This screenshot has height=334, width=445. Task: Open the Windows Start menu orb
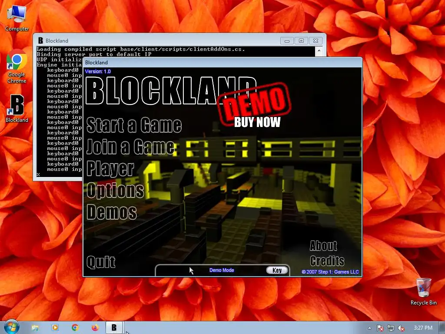[11, 327]
